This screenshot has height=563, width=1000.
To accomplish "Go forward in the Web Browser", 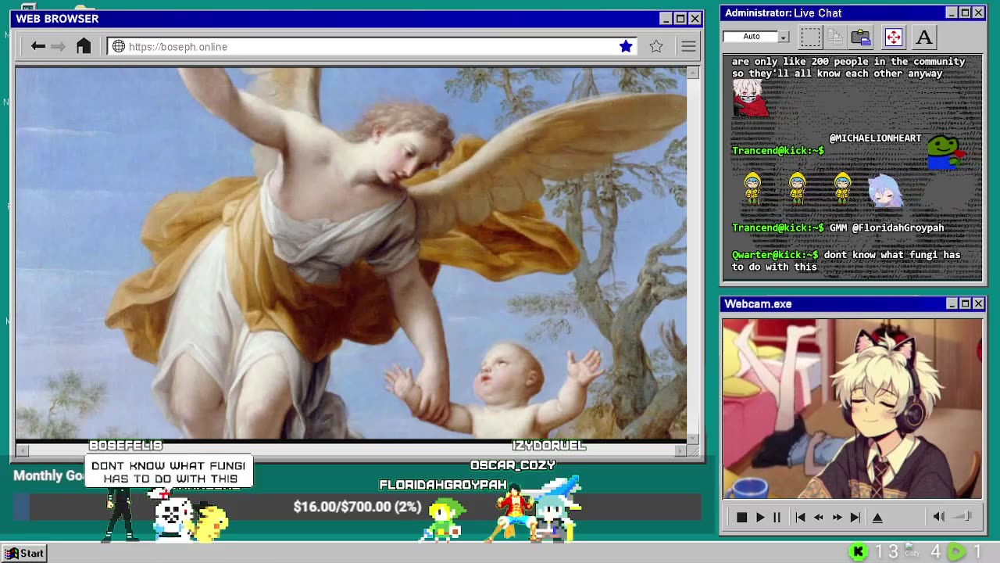I will (x=58, y=47).
